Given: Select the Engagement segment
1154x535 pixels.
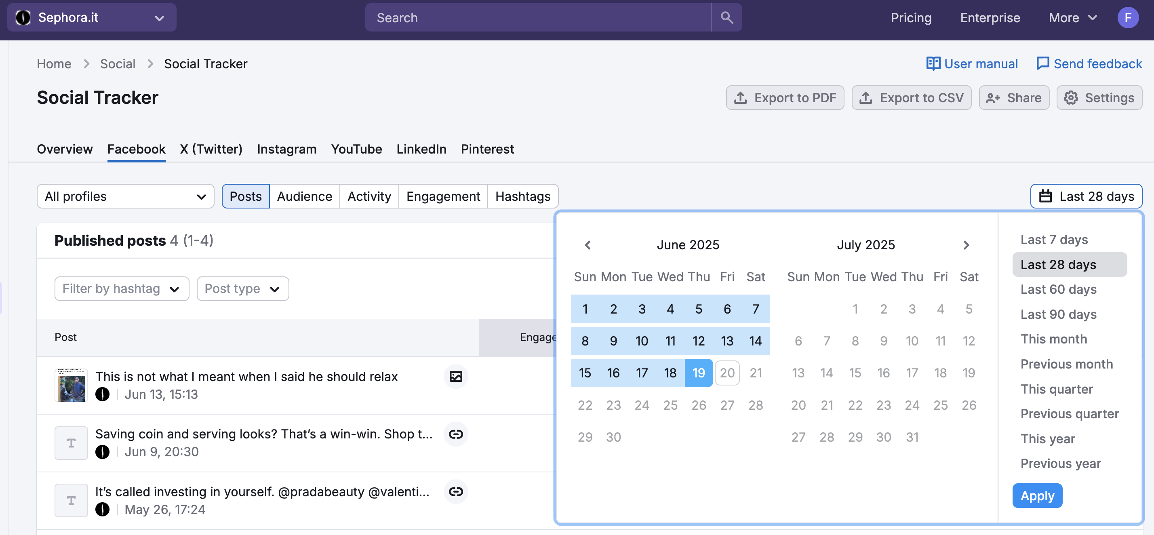Looking at the screenshot, I should (x=442, y=196).
